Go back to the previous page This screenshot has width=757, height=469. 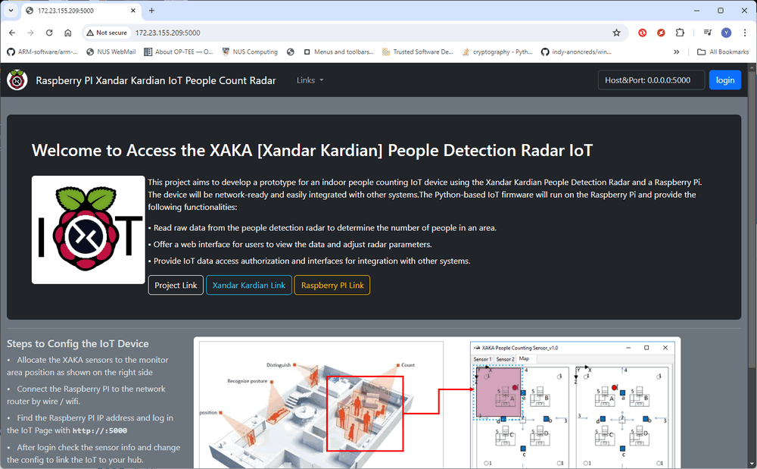pos(12,33)
